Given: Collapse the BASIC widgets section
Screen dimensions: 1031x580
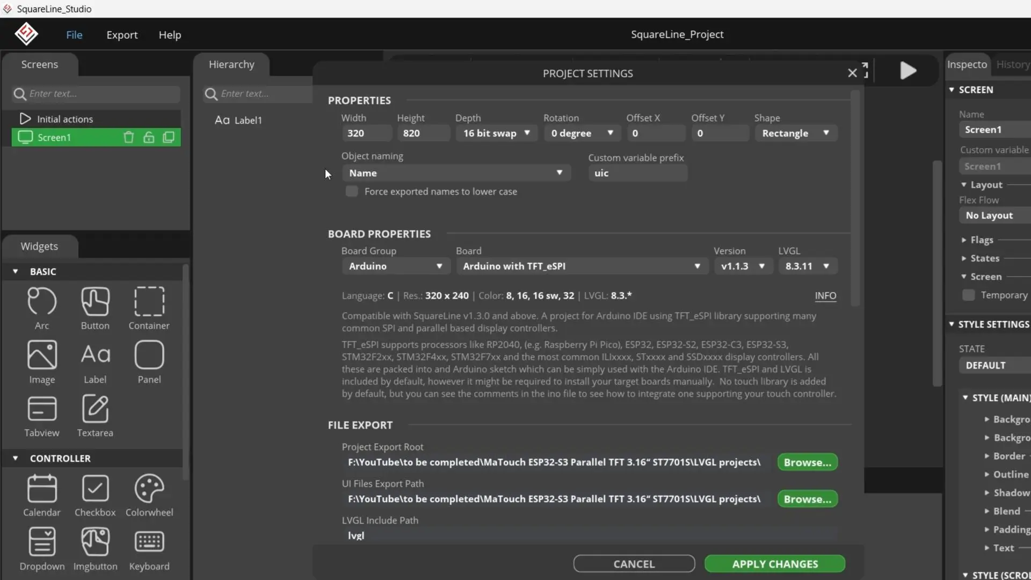Looking at the screenshot, I should click(16, 271).
